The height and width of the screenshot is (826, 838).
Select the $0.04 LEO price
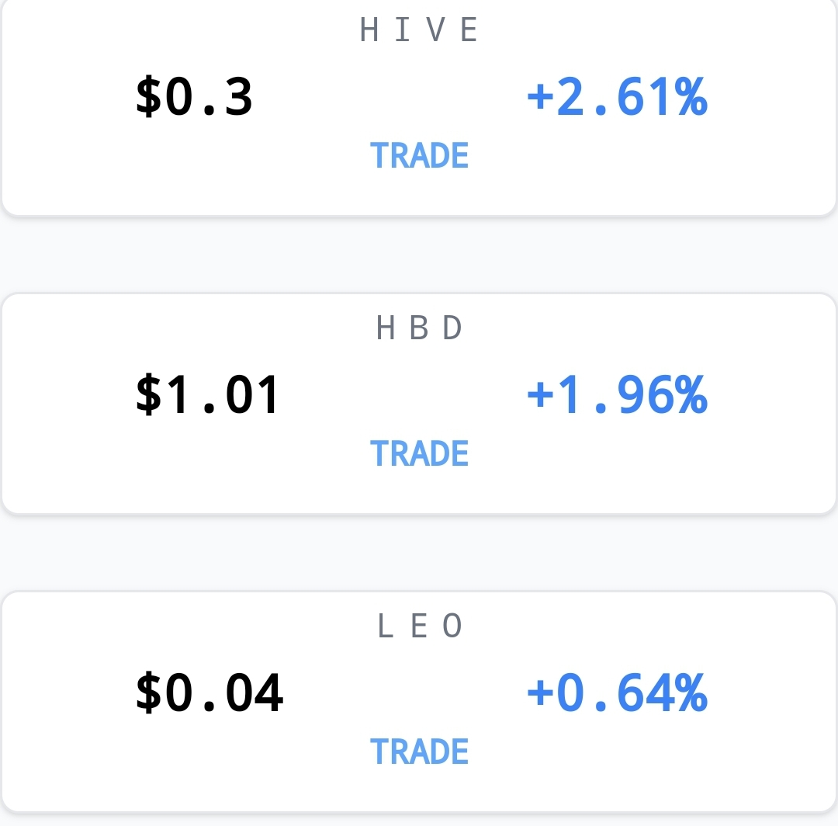point(209,693)
